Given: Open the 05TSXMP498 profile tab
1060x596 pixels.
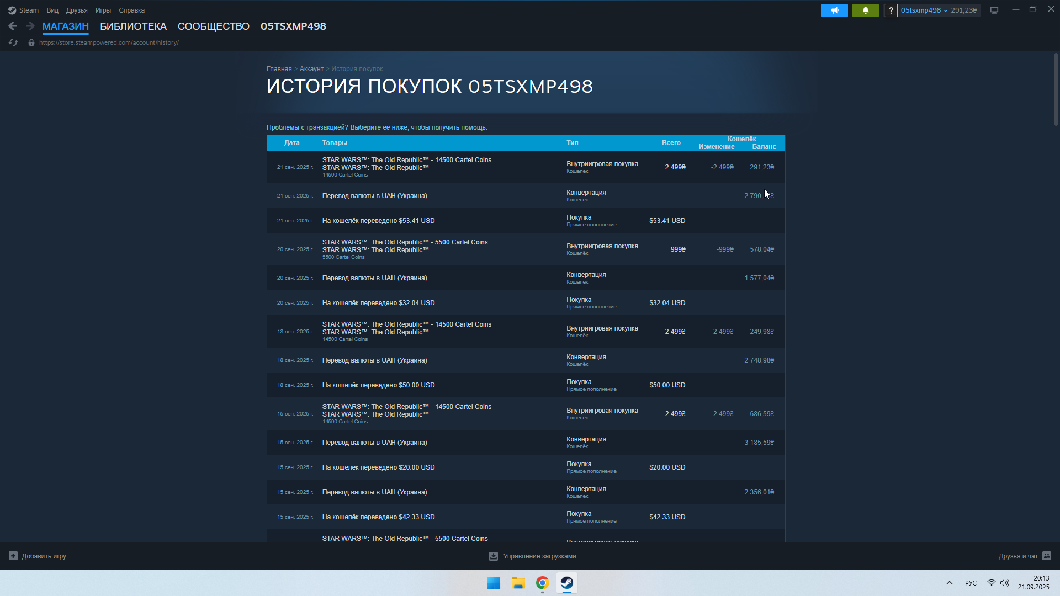Looking at the screenshot, I should (x=293, y=26).
